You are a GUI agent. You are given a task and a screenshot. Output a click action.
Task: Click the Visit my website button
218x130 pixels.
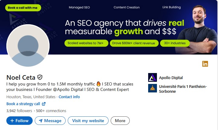click(88, 121)
